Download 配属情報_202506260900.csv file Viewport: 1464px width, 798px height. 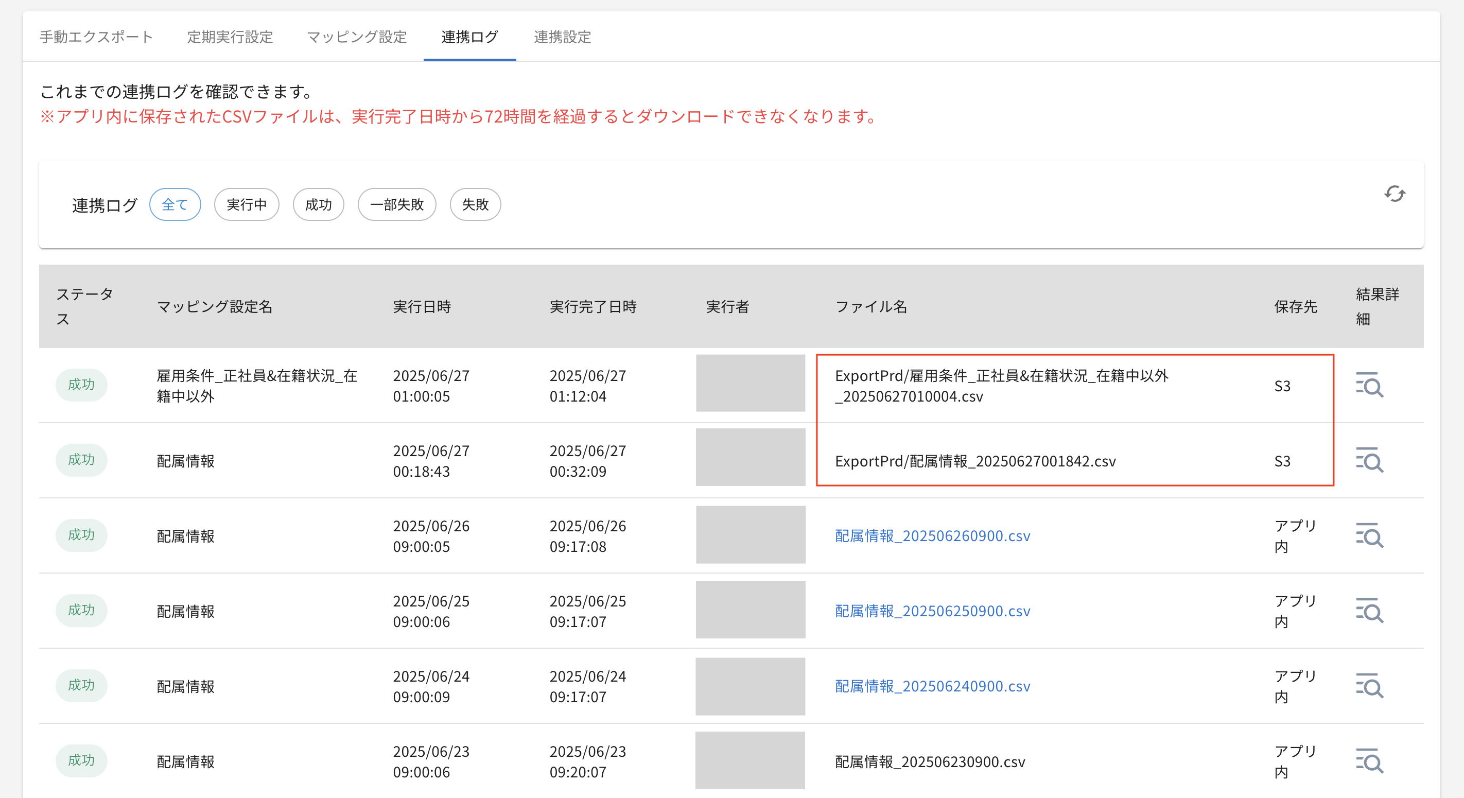point(932,536)
